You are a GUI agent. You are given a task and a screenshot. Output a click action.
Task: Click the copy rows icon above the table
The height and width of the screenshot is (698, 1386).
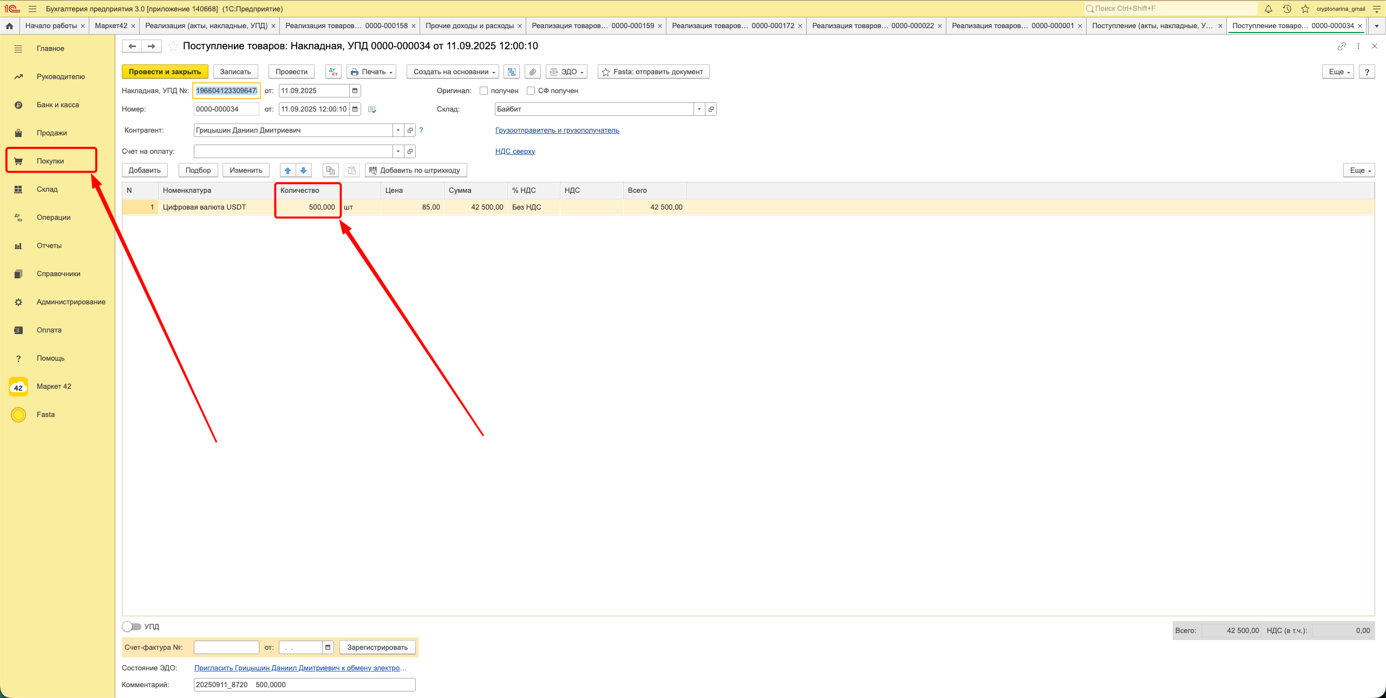pos(330,170)
